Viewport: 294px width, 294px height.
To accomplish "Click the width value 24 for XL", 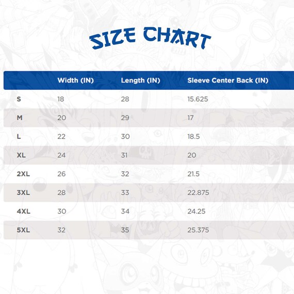I will click(x=61, y=155).
